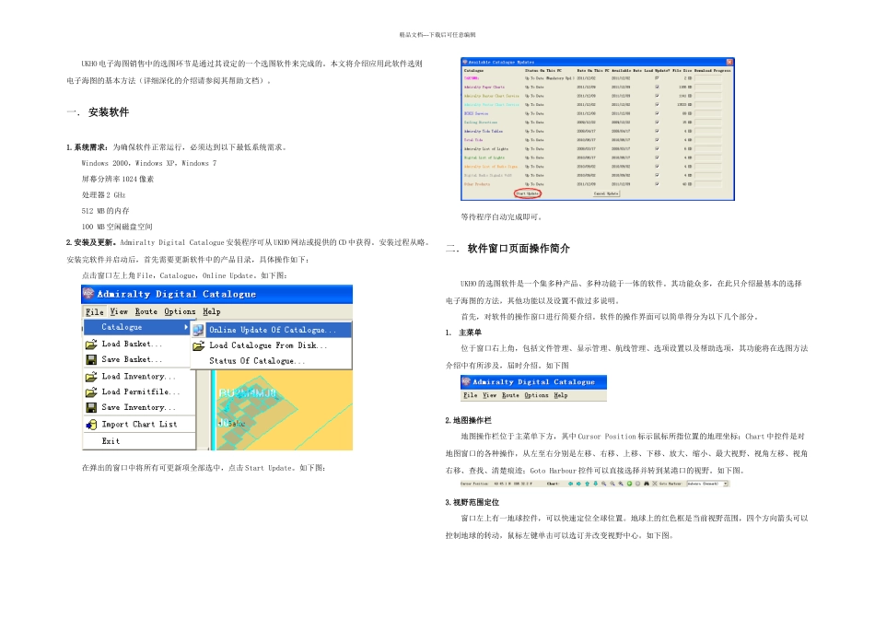This screenshot has height=619, width=875.
Task: Open the Goto Harbour dropdown arrow
Action: coord(726,484)
